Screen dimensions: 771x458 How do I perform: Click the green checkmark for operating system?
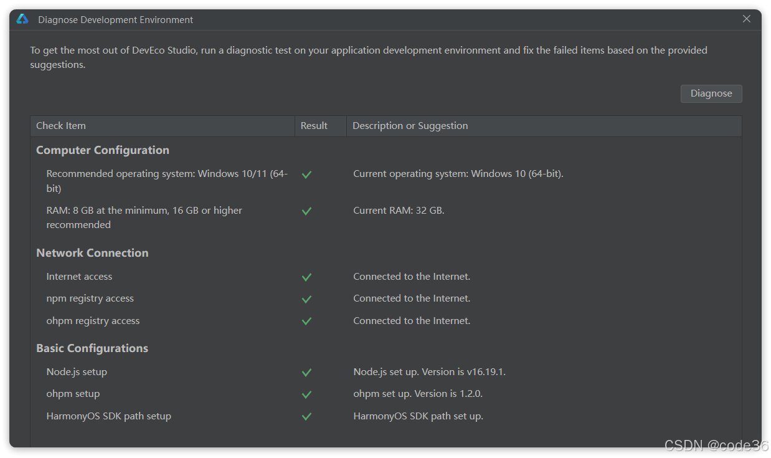coord(306,175)
